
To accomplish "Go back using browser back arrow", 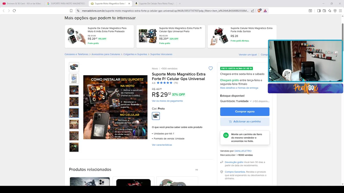I will [3, 11].
